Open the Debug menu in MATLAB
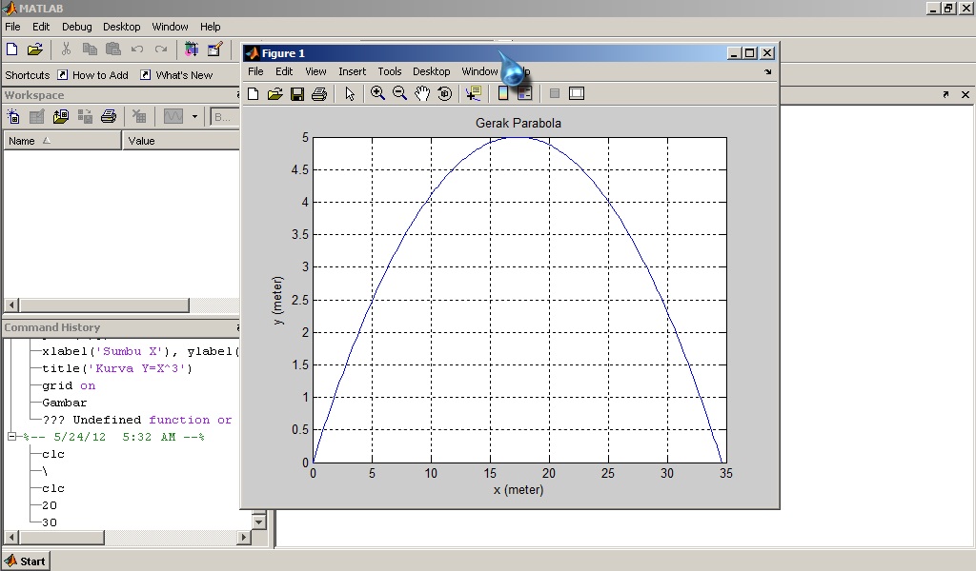 pyautogui.click(x=76, y=27)
